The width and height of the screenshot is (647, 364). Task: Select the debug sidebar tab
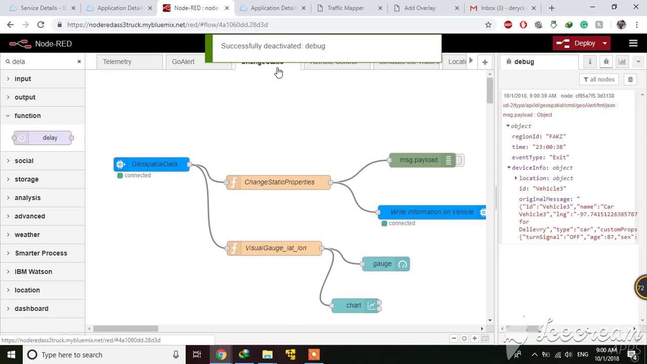[x=539, y=62]
